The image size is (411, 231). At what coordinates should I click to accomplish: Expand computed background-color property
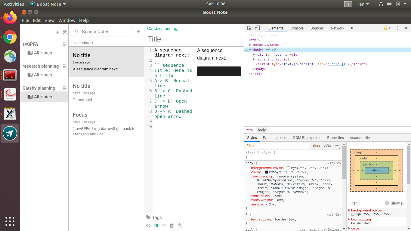(349, 210)
